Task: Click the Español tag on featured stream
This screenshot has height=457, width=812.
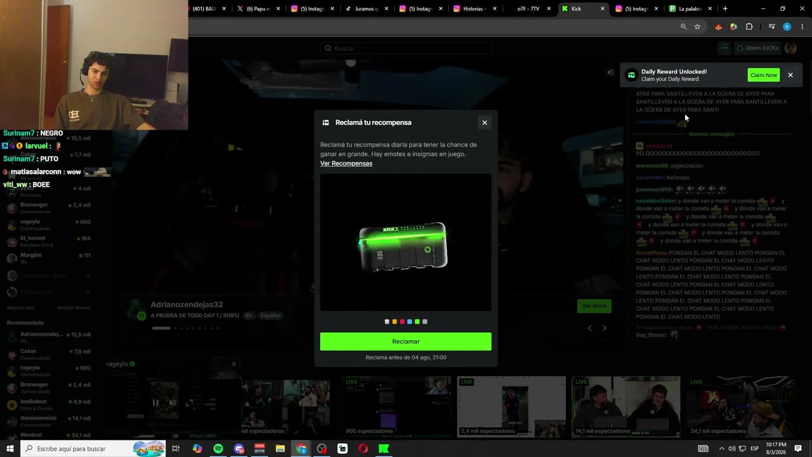Action: click(x=270, y=315)
